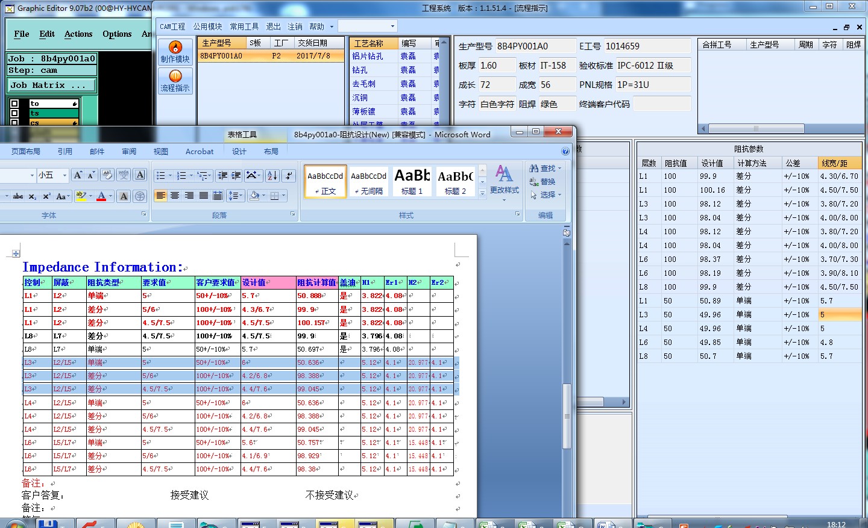Click the decrease indent icon
The image size is (868, 528).
pos(222,176)
